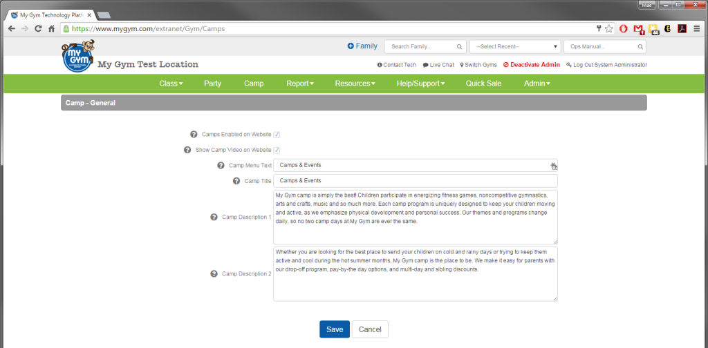Click the My Gym monkey logo
Viewport: 708px width, 348px height.
click(x=77, y=56)
